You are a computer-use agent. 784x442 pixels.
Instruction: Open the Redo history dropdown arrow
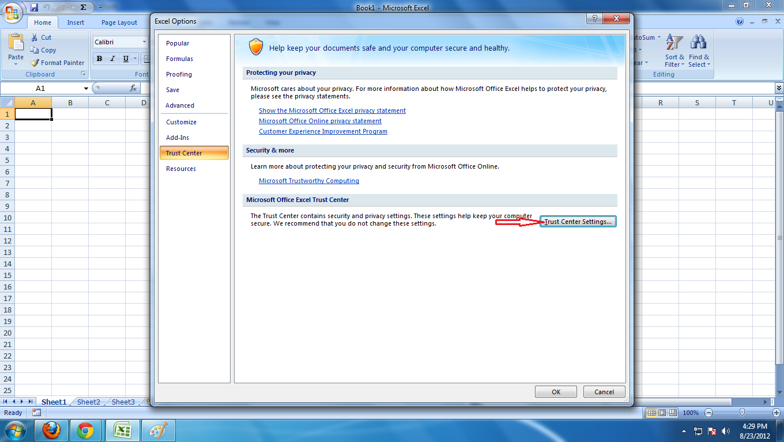(x=73, y=7)
